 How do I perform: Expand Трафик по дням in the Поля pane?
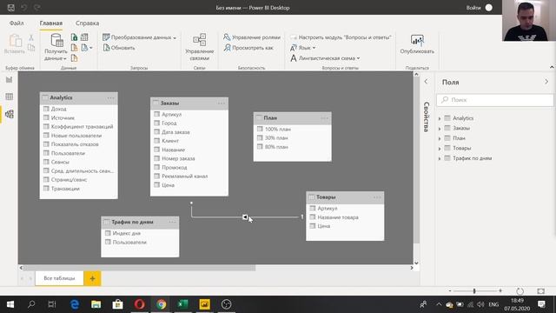[x=440, y=158]
